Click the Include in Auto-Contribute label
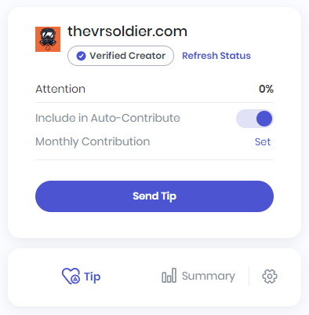The width and height of the screenshot is (309, 315). coord(107,118)
